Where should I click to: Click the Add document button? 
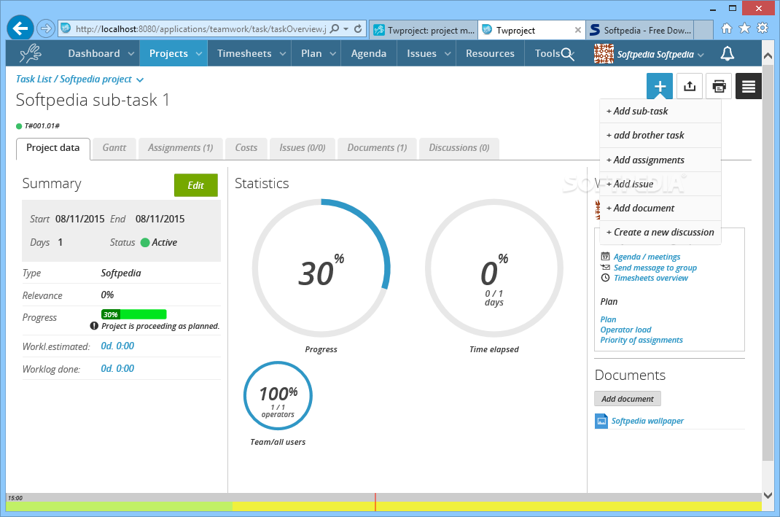[x=628, y=399]
